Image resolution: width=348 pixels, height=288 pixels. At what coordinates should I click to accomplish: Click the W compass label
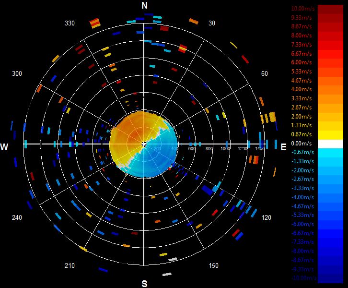click(4, 147)
